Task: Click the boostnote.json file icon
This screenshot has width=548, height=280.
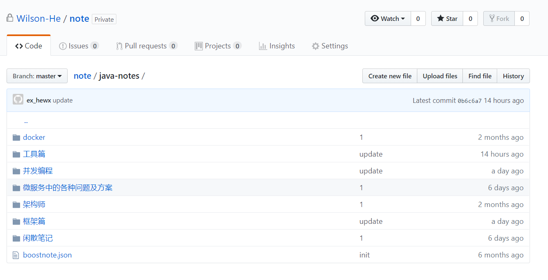Action: pyautogui.click(x=16, y=255)
